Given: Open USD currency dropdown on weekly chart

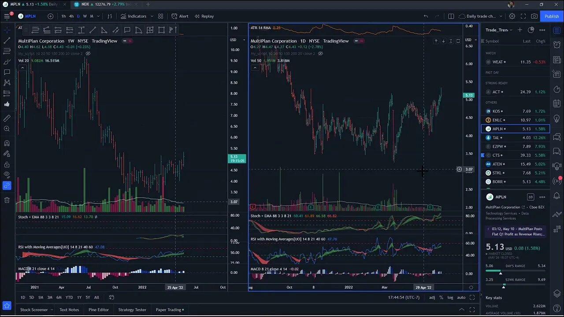Looking at the screenshot, I should click(x=238, y=40).
